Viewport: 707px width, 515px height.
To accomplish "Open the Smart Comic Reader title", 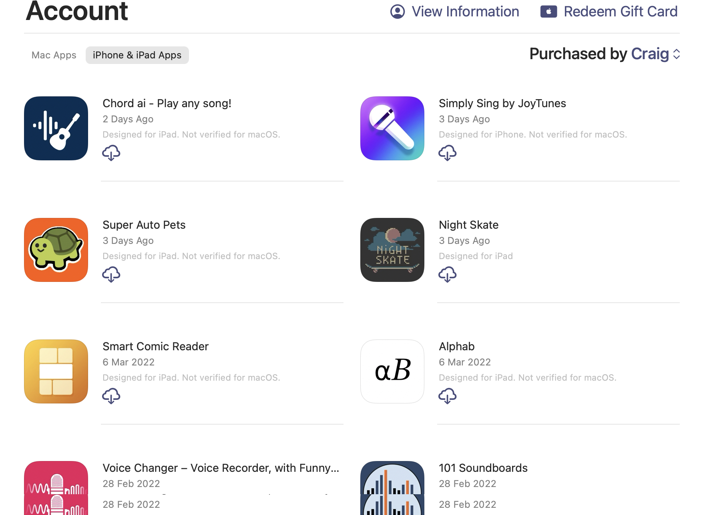I will click(x=155, y=346).
